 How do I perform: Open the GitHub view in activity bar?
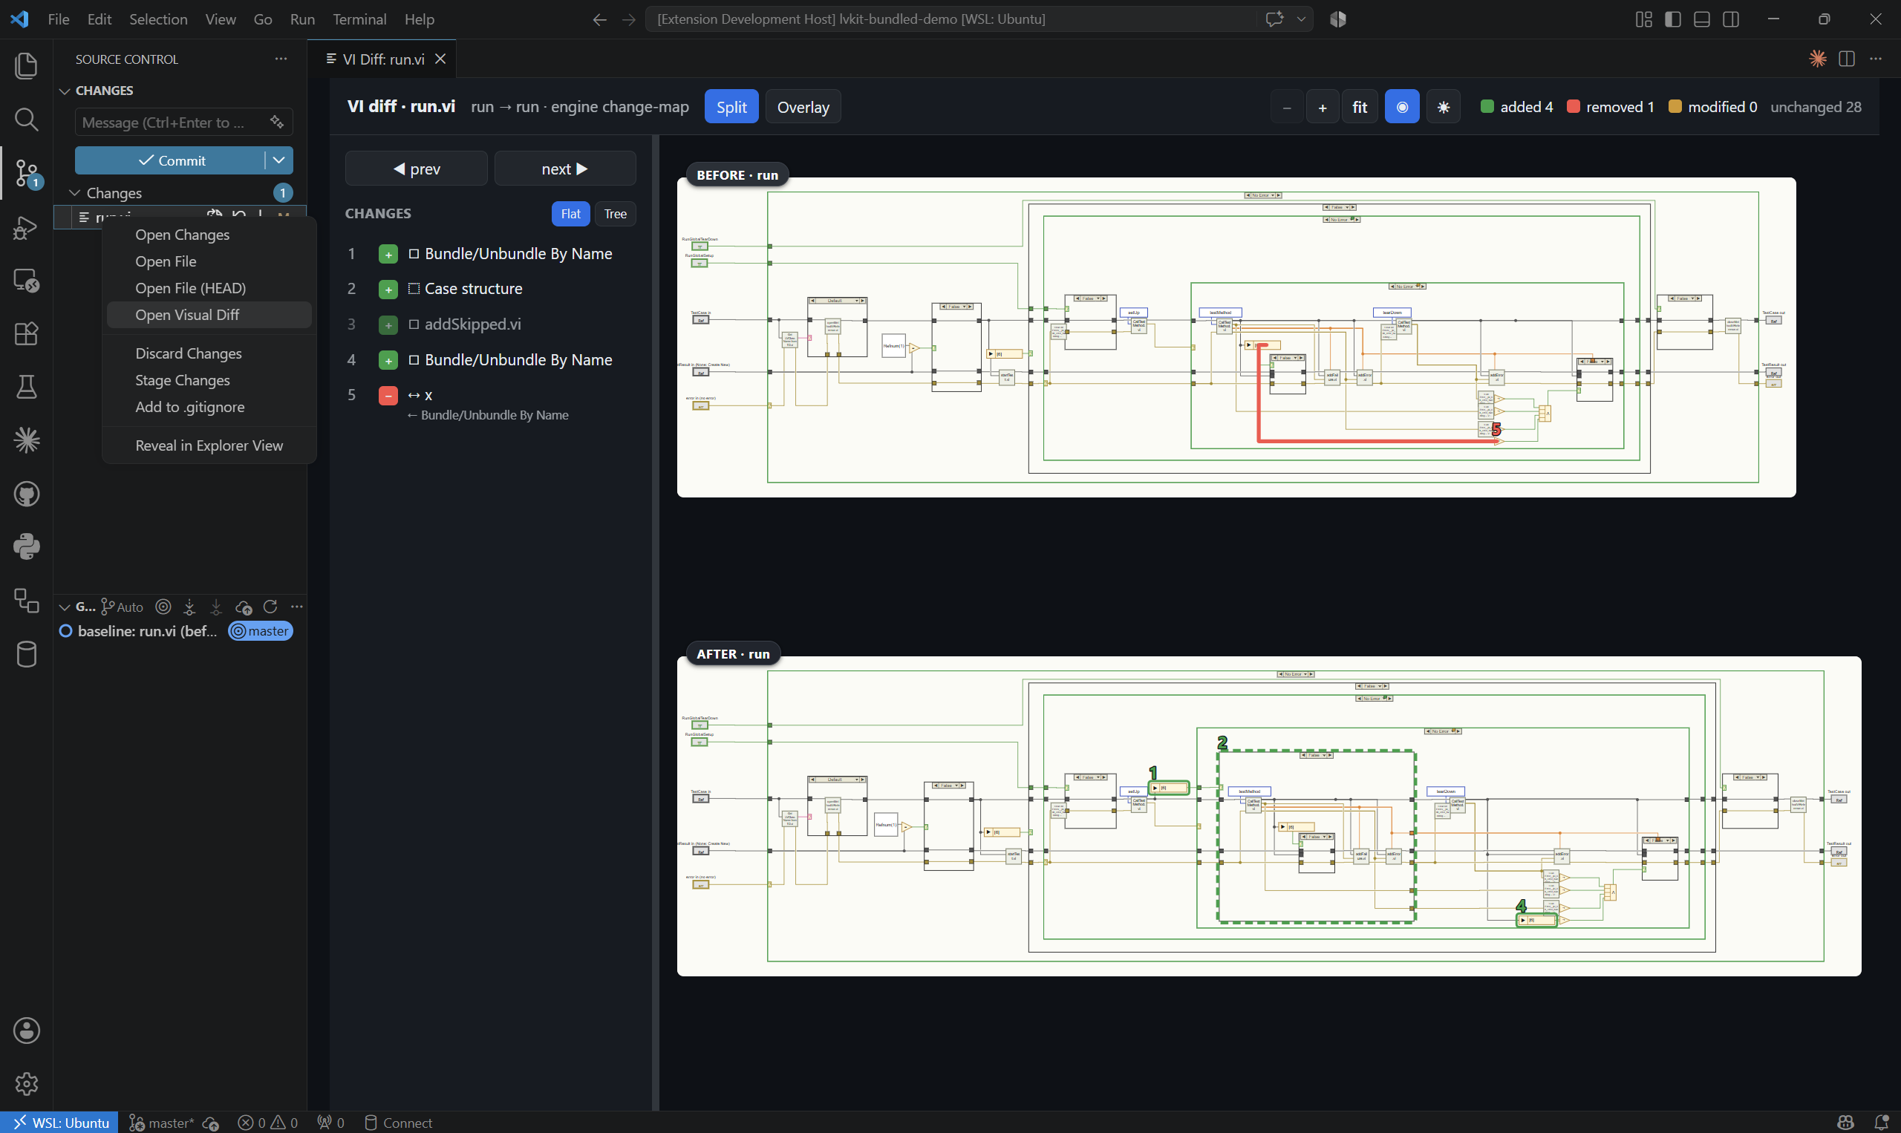(x=26, y=494)
